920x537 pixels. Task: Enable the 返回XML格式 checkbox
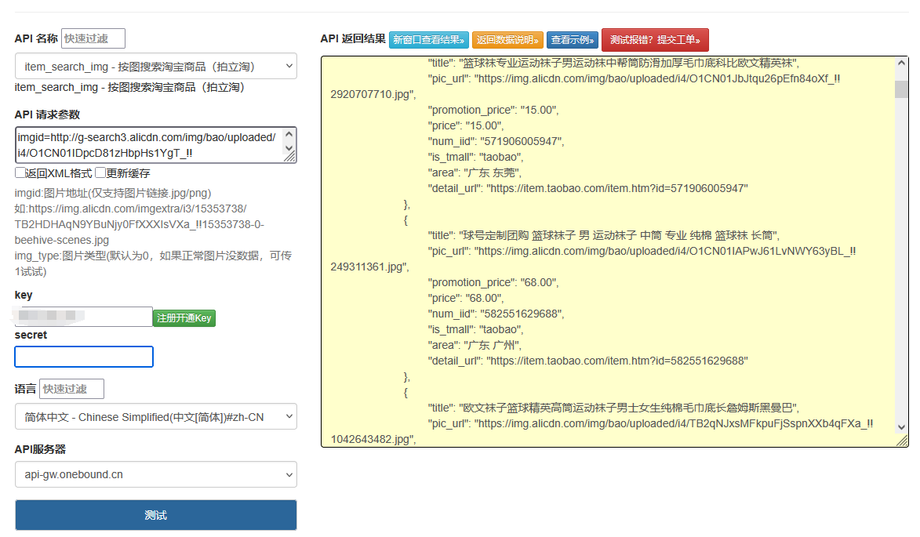click(x=20, y=173)
